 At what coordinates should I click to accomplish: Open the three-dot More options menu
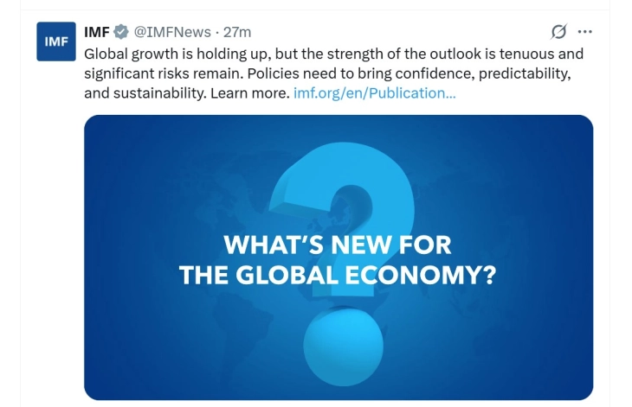pos(585,32)
